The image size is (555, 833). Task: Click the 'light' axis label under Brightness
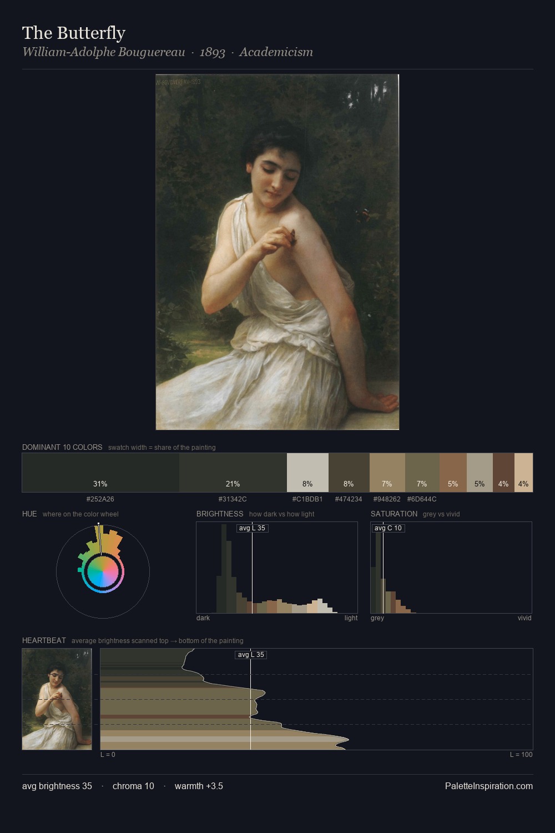point(351,618)
